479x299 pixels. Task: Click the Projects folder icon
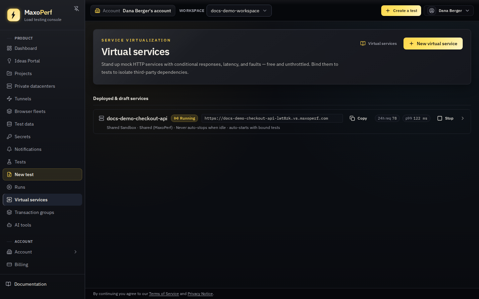pyautogui.click(x=9, y=73)
